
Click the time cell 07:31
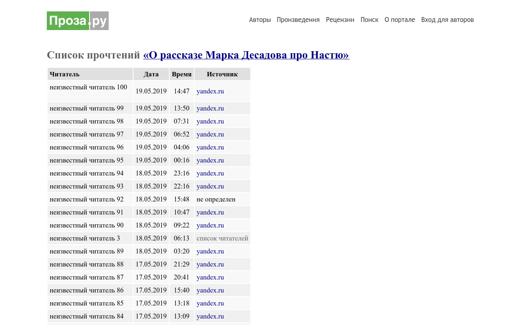click(x=182, y=121)
